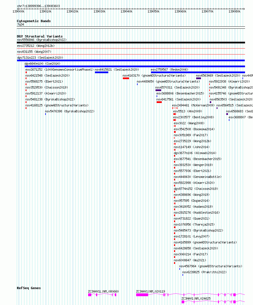Click nsv5568275 (Ebert2021) label
253x305 pixels.
click(x=44, y=81)
